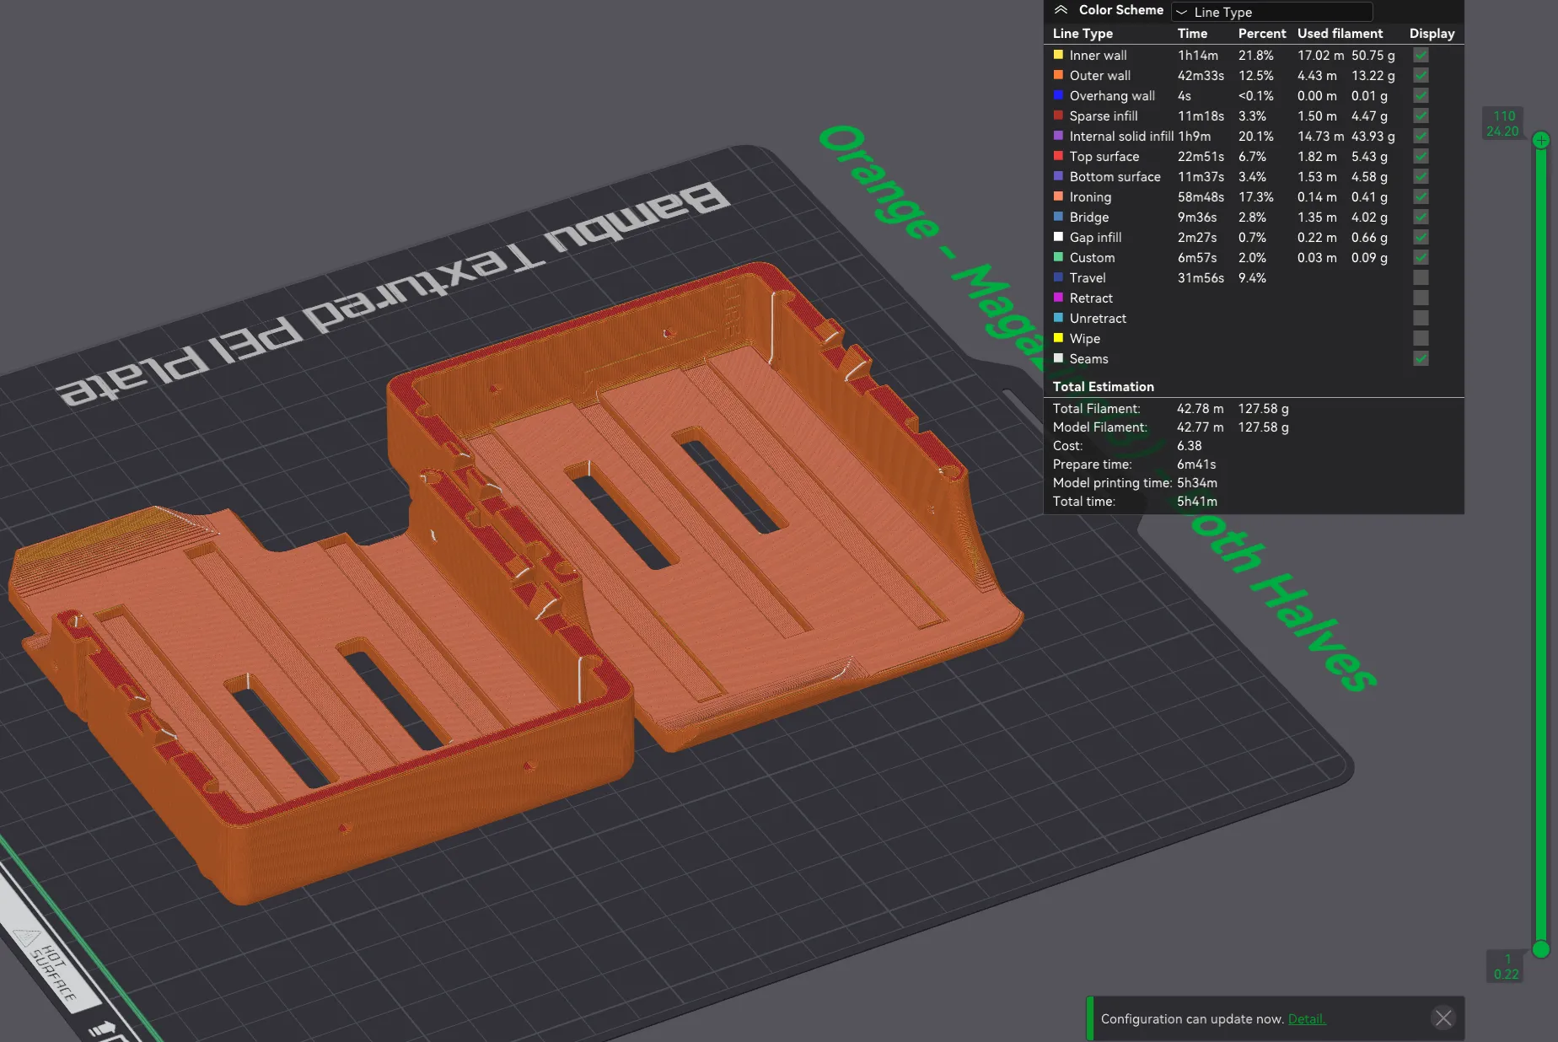Select the Internal solid infill row label
The width and height of the screenshot is (1558, 1042).
1121,137
